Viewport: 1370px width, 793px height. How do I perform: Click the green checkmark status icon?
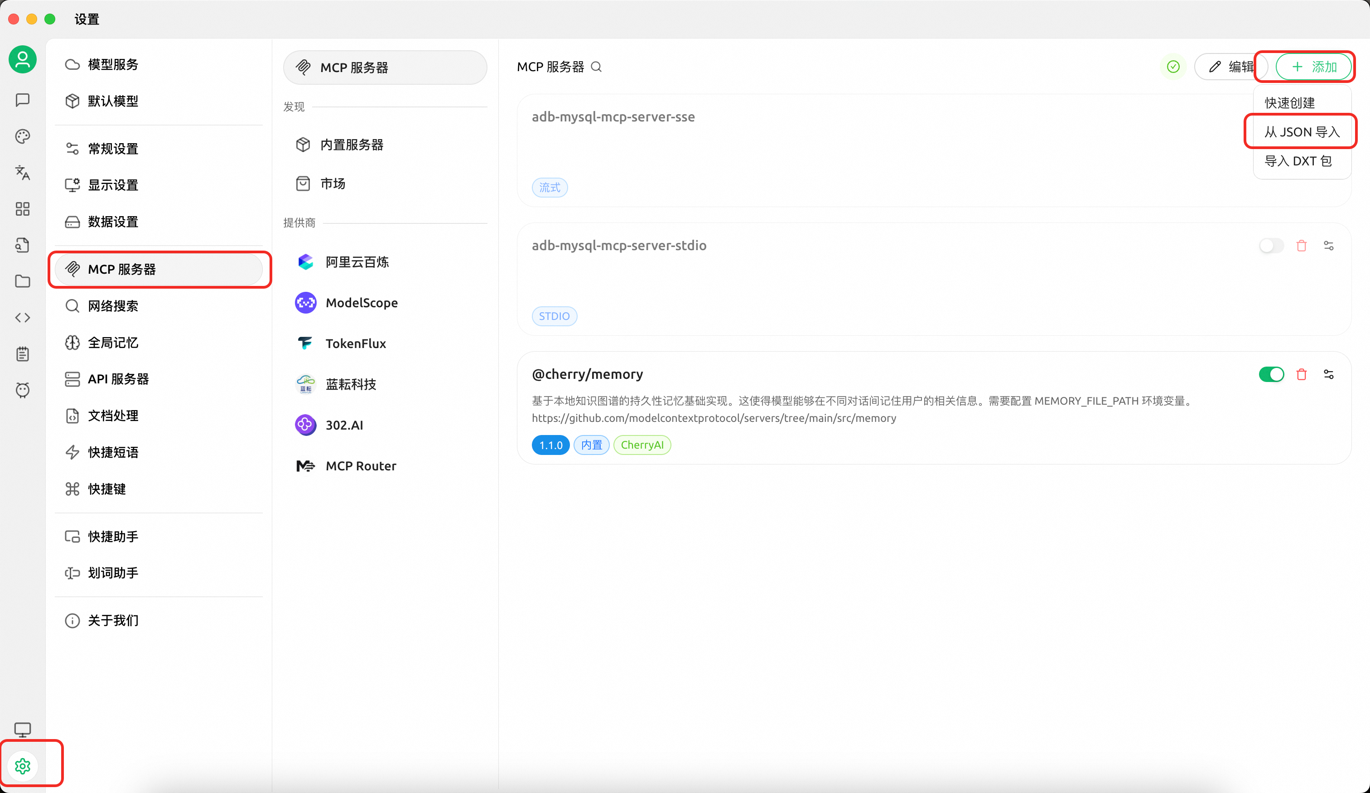point(1172,67)
